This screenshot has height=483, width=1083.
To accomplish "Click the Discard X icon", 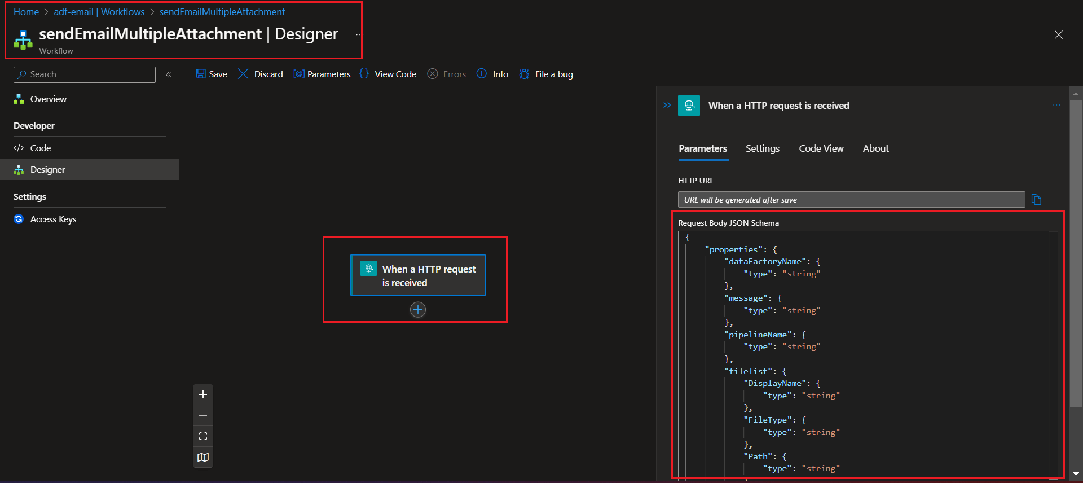I will point(243,74).
